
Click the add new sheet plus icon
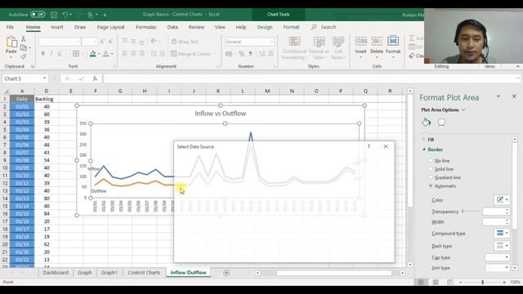point(226,273)
